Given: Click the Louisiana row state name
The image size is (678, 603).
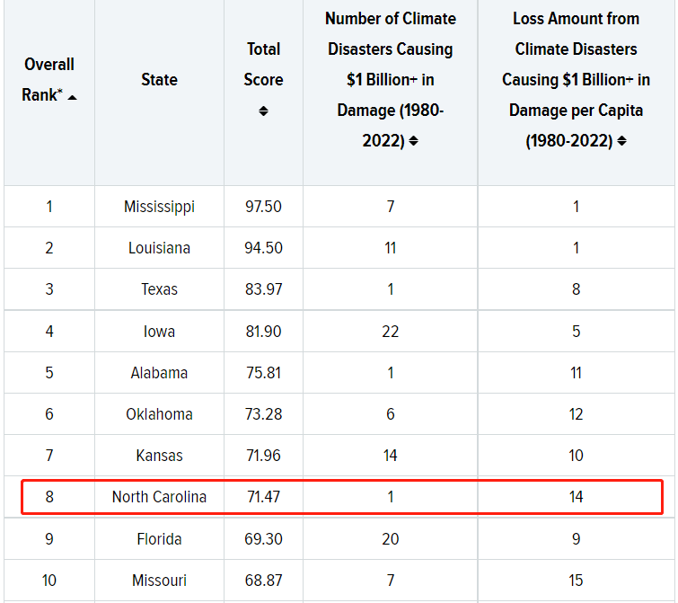Looking at the screenshot, I should [x=159, y=248].
